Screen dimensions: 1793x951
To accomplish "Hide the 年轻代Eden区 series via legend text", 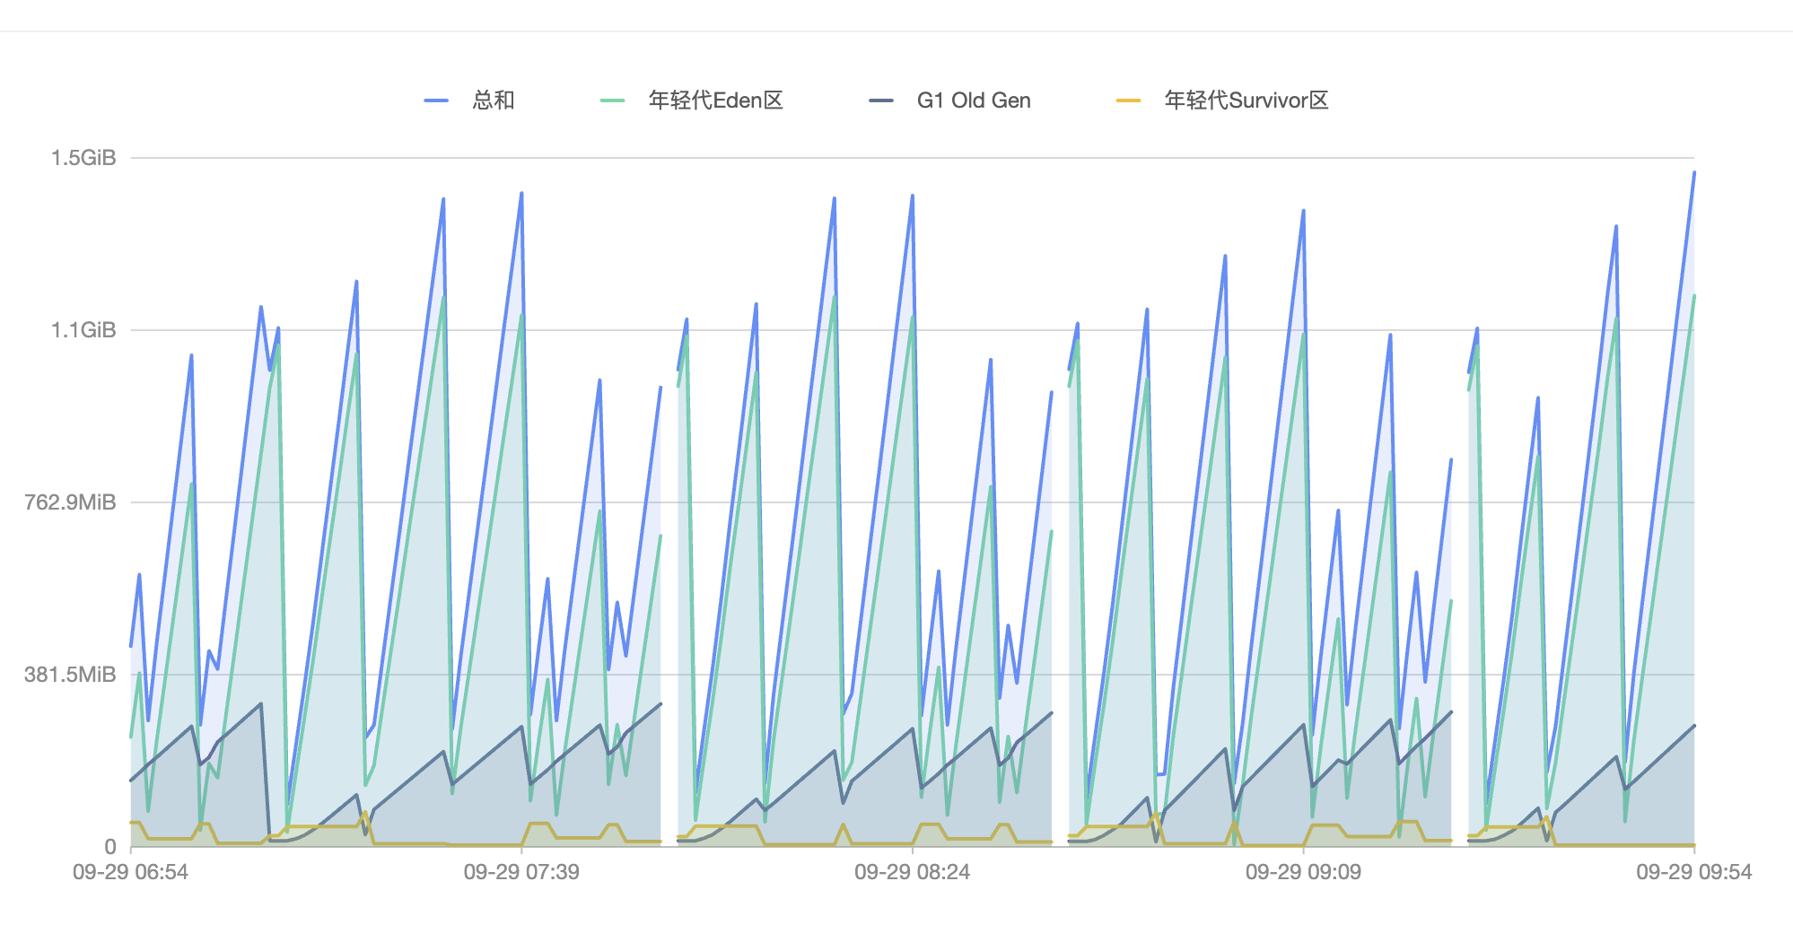I will point(715,100).
